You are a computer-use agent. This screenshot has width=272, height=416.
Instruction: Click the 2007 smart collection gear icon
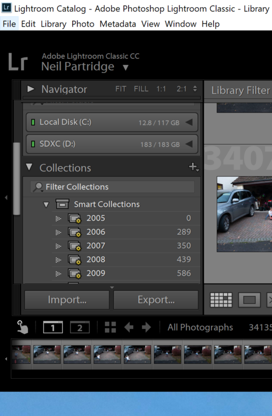(74, 246)
